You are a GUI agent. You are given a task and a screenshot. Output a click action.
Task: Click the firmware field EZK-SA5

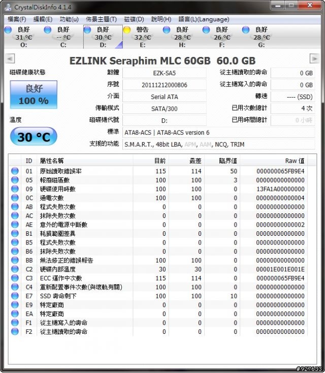click(165, 73)
